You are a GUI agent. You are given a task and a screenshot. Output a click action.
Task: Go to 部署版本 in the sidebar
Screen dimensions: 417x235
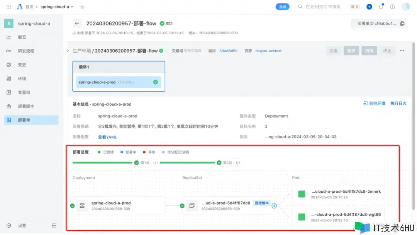pyautogui.click(x=26, y=106)
